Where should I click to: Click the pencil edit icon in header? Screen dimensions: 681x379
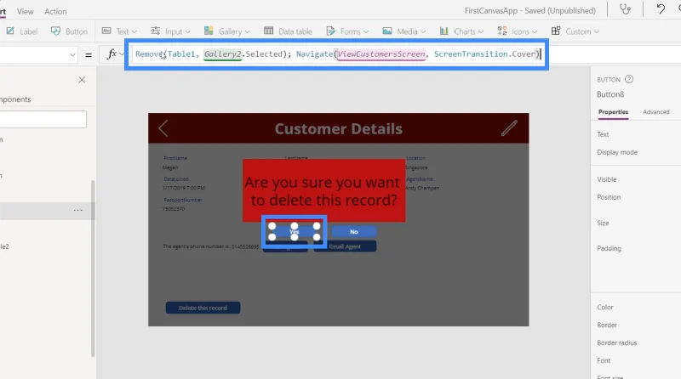[x=509, y=128]
